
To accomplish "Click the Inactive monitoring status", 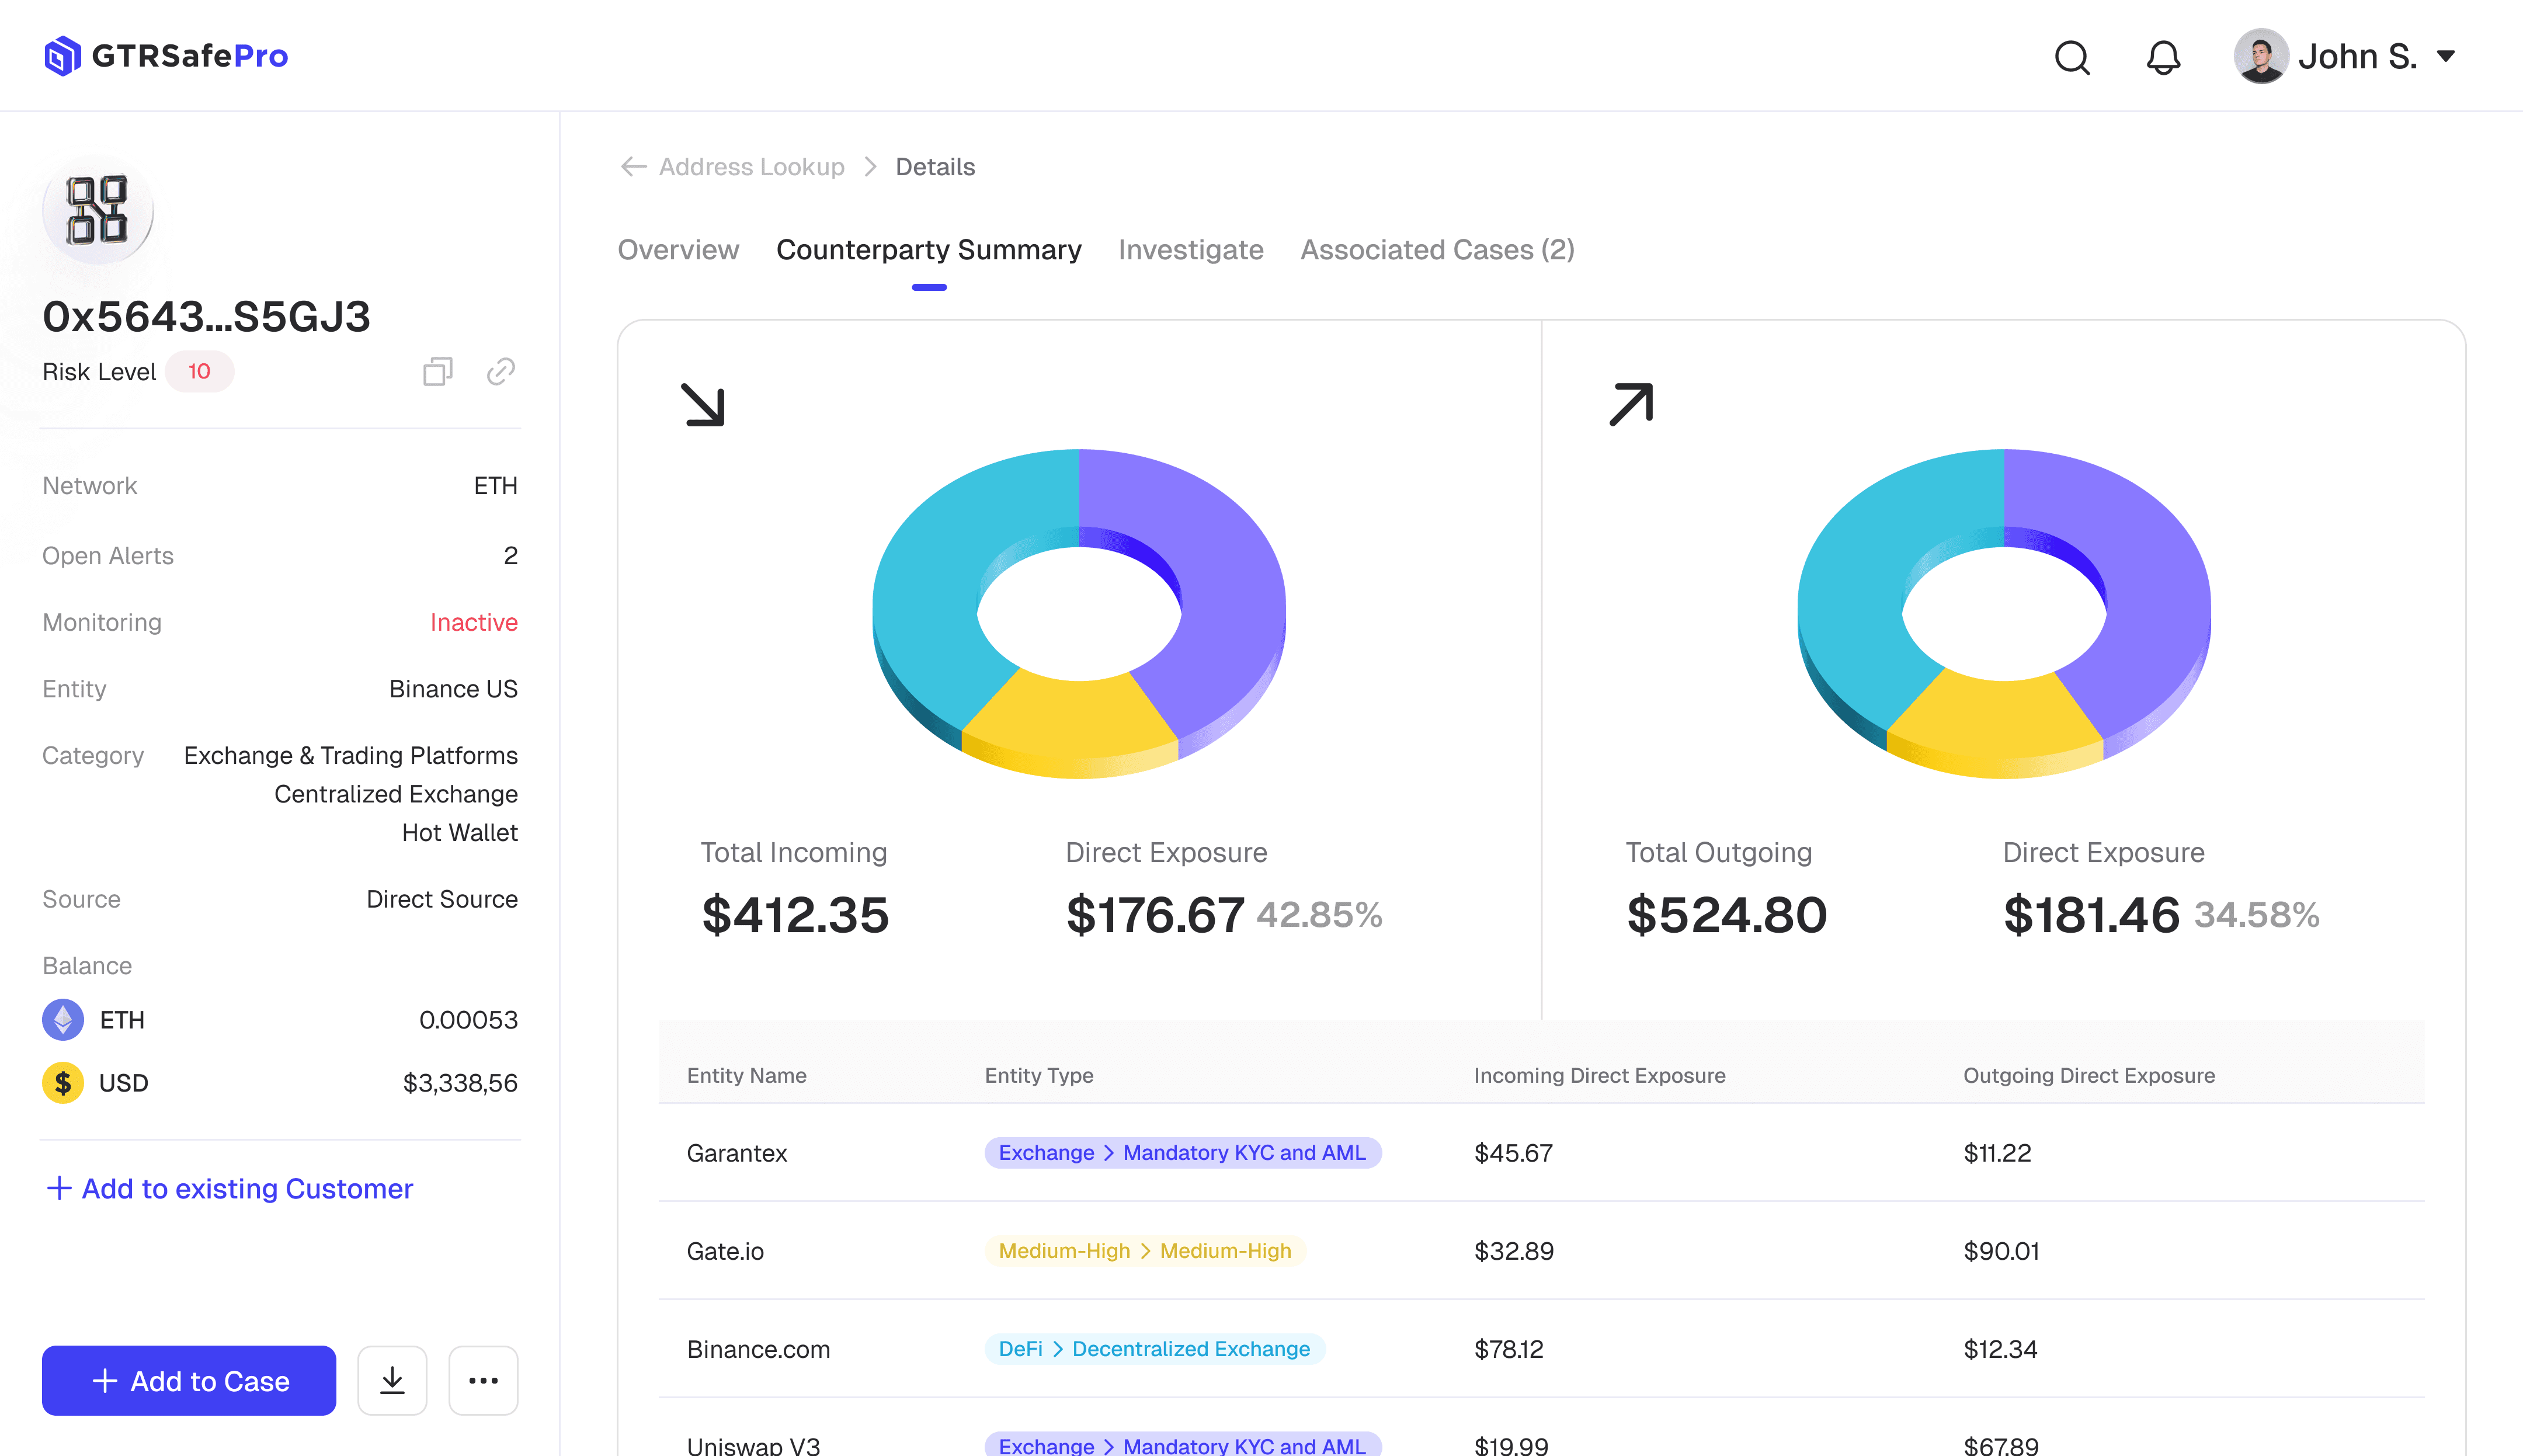I will click(x=474, y=623).
